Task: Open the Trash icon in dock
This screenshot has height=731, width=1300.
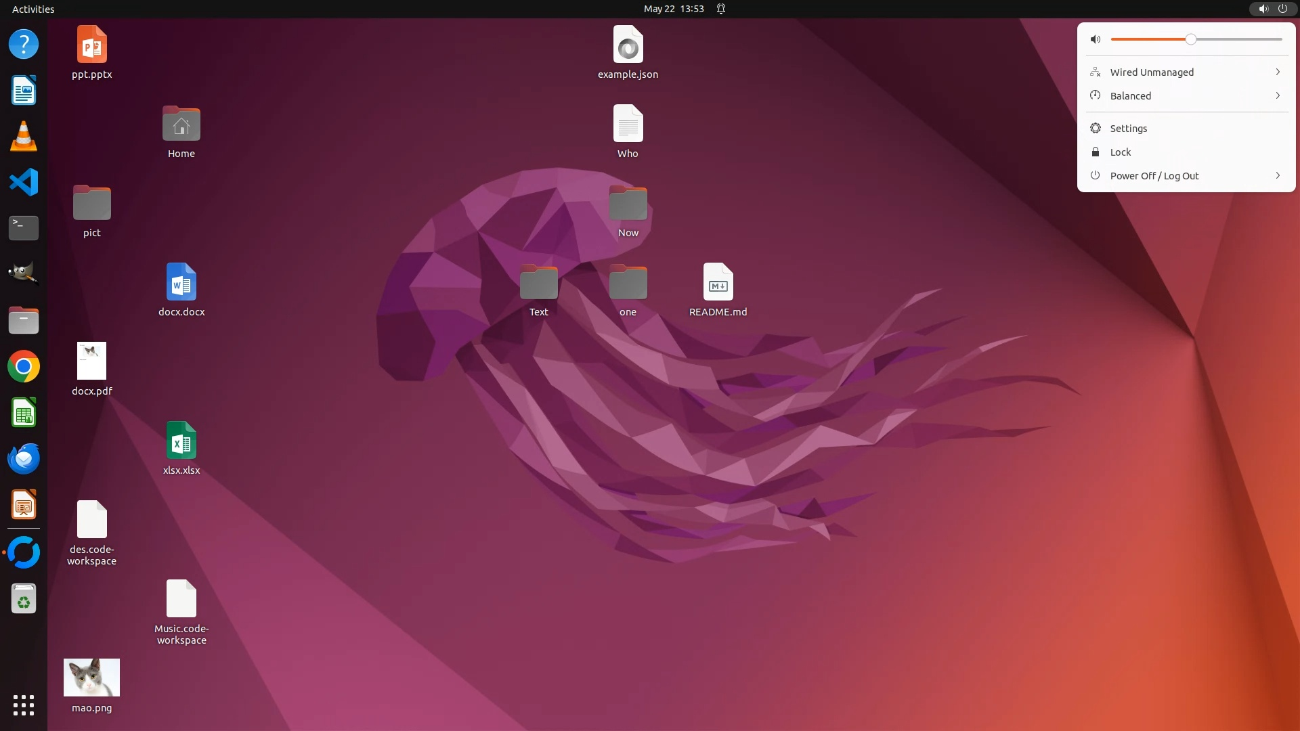Action: coord(24,599)
